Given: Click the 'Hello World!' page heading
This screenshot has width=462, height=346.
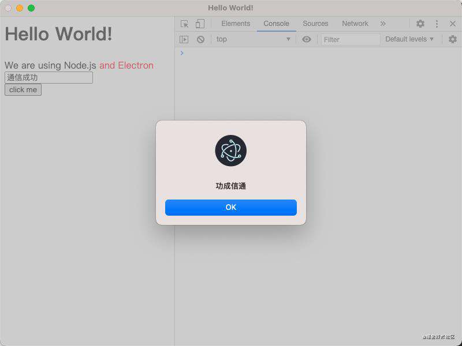Looking at the screenshot, I should [x=59, y=34].
